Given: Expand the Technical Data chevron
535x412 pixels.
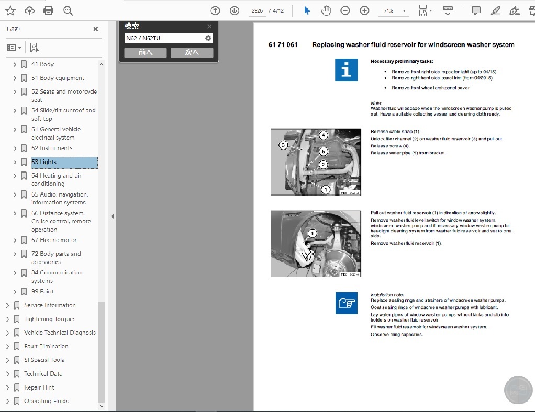Looking at the screenshot, I should 7,374.
